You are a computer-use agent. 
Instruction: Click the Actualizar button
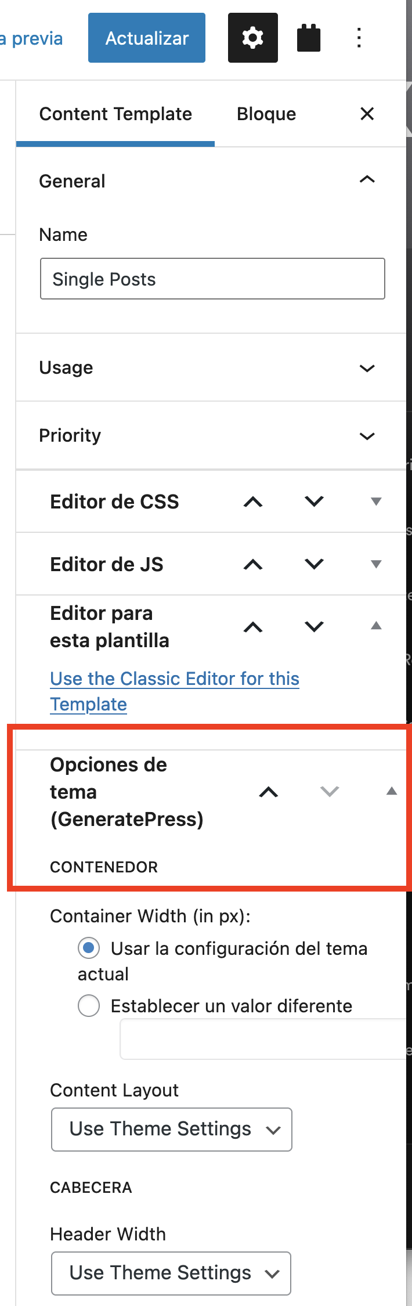coord(147,38)
